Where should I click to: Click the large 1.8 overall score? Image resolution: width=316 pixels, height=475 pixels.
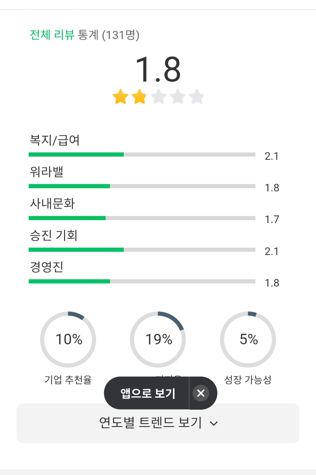pyautogui.click(x=158, y=70)
